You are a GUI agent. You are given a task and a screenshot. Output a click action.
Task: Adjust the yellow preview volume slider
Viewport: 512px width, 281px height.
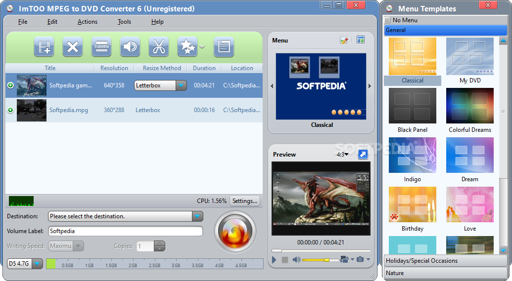[x=320, y=260]
